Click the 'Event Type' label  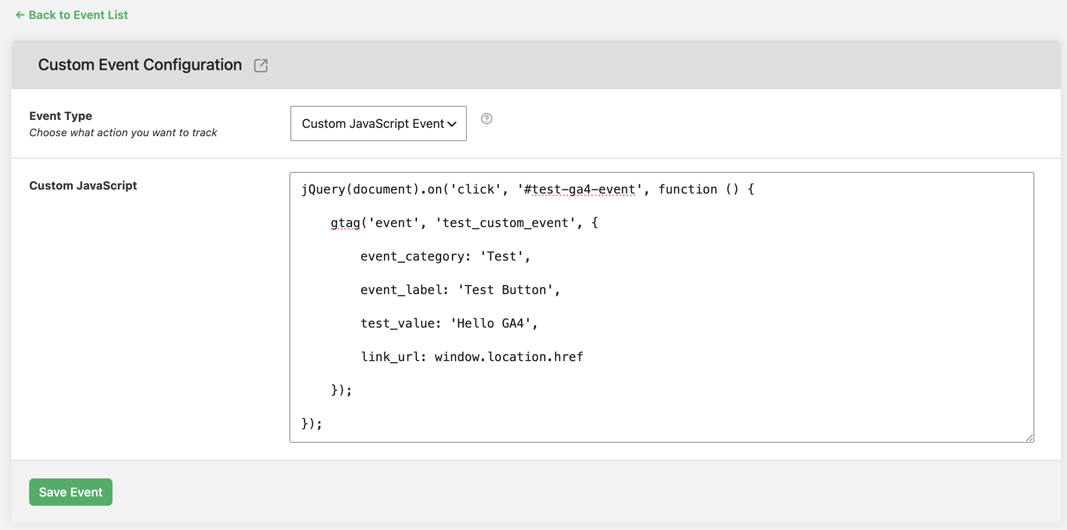[61, 116]
